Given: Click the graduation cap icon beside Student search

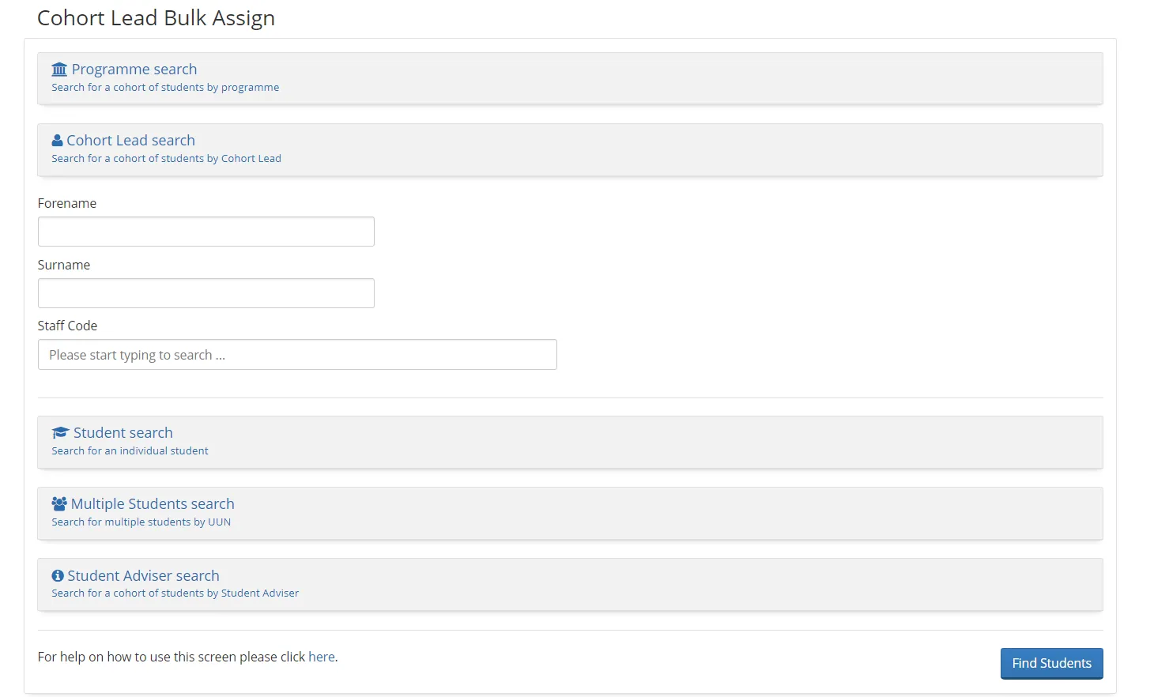Looking at the screenshot, I should point(58,432).
